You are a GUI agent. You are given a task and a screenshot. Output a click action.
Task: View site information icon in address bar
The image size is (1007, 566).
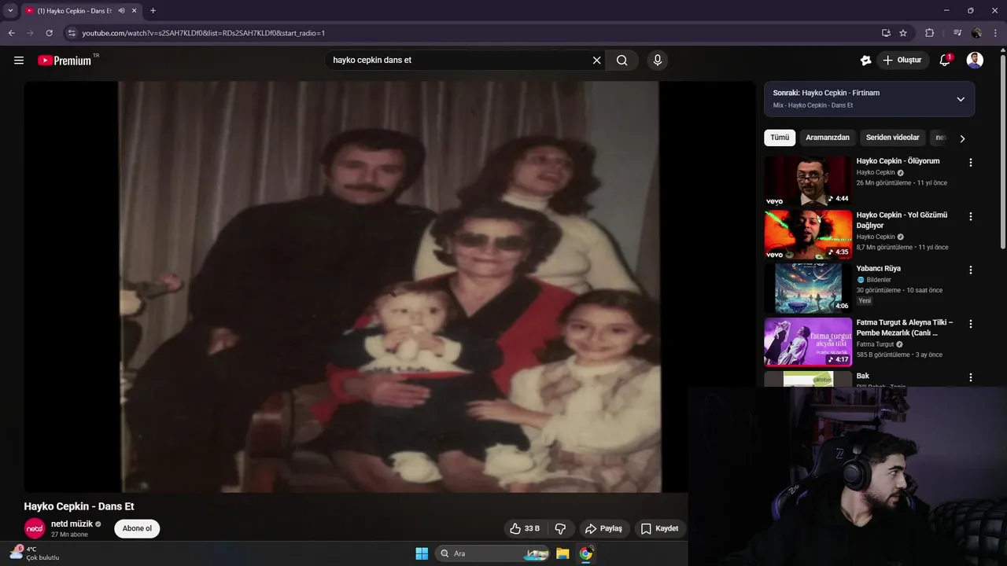tap(72, 33)
